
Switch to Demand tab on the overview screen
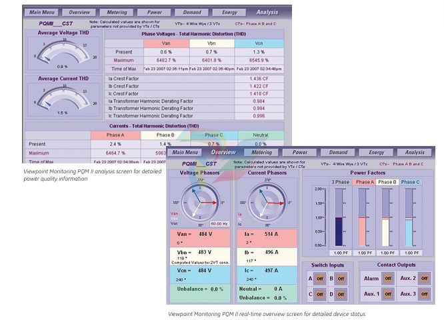pos(338,153)
